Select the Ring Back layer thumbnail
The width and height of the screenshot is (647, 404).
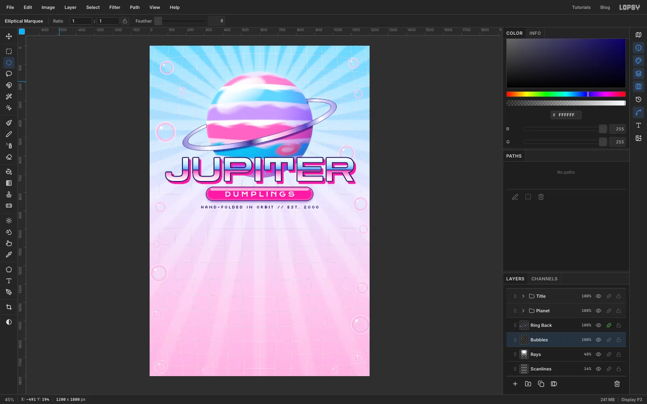click(x=524, y=325)
